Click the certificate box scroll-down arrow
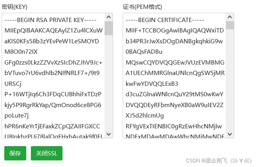The image size is (257, 167). click(x=230, y=134)
